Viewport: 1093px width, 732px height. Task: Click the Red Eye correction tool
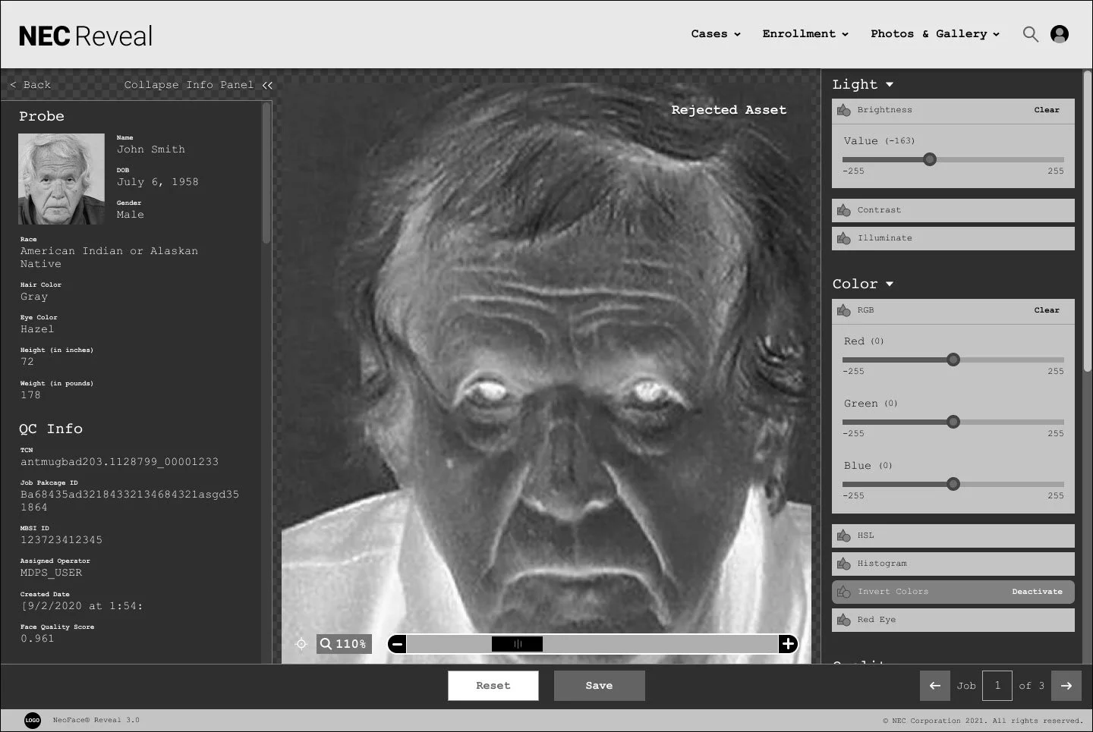click(843, 620)
